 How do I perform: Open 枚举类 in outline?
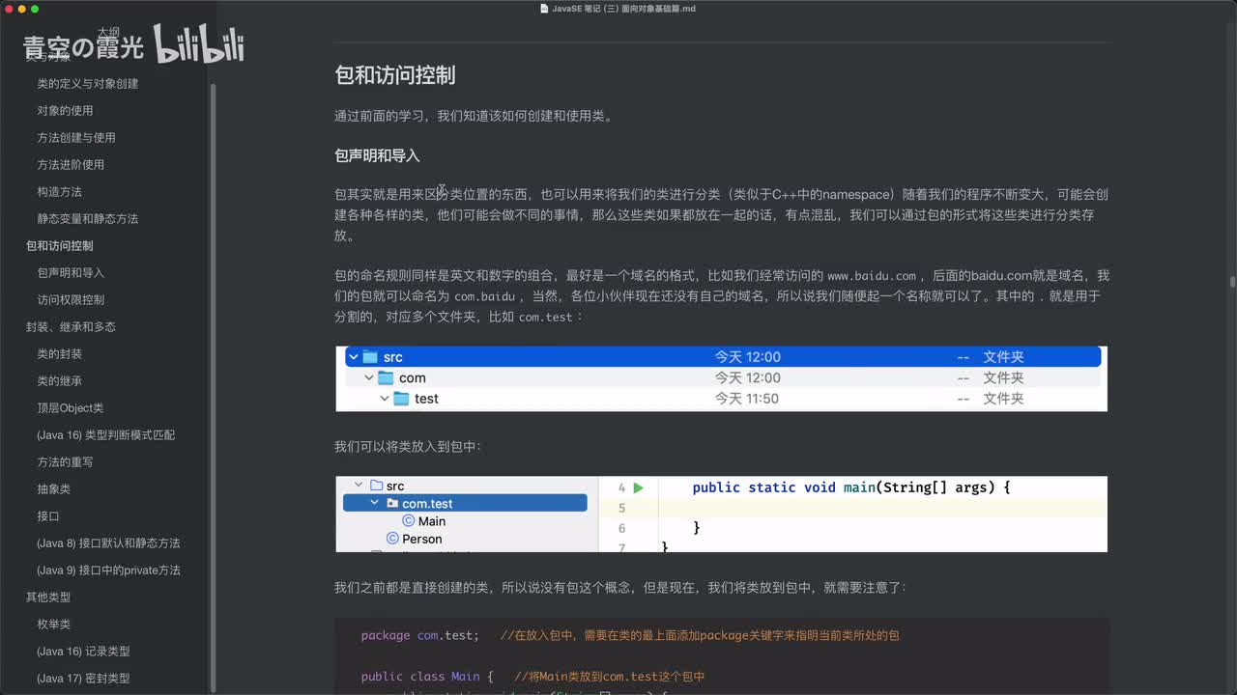tap(53, 625)
